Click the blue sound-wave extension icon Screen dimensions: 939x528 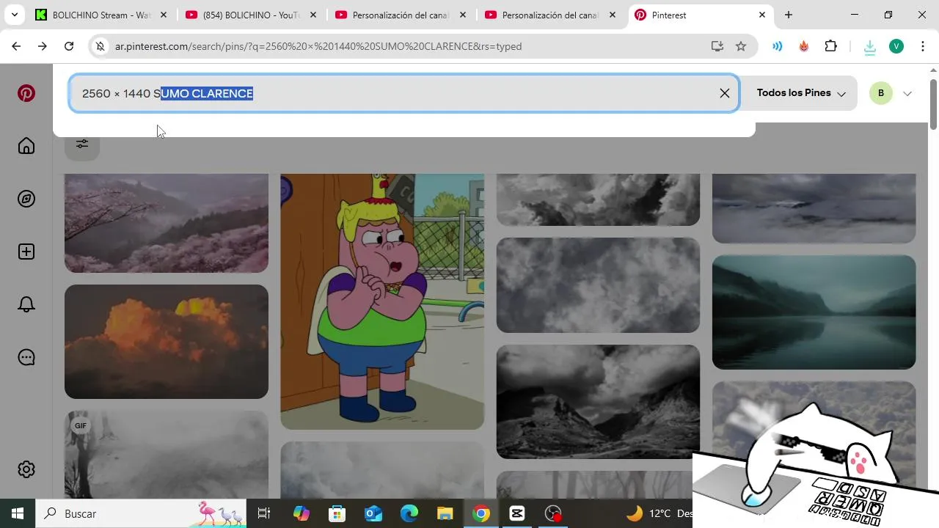point(778,46)
